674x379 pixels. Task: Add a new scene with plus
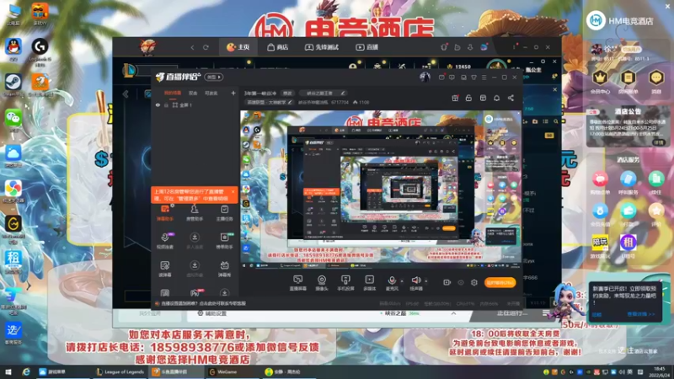(x=233, y=93)
